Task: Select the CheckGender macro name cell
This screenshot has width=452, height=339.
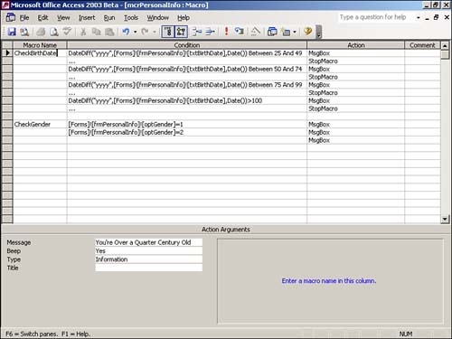Action: pos(40,124)
